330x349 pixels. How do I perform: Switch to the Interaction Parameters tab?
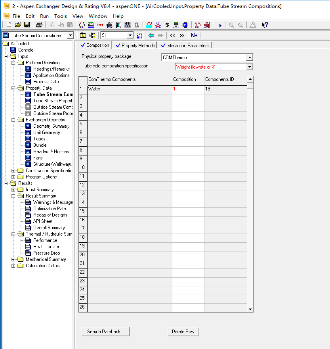pos(184,46)
